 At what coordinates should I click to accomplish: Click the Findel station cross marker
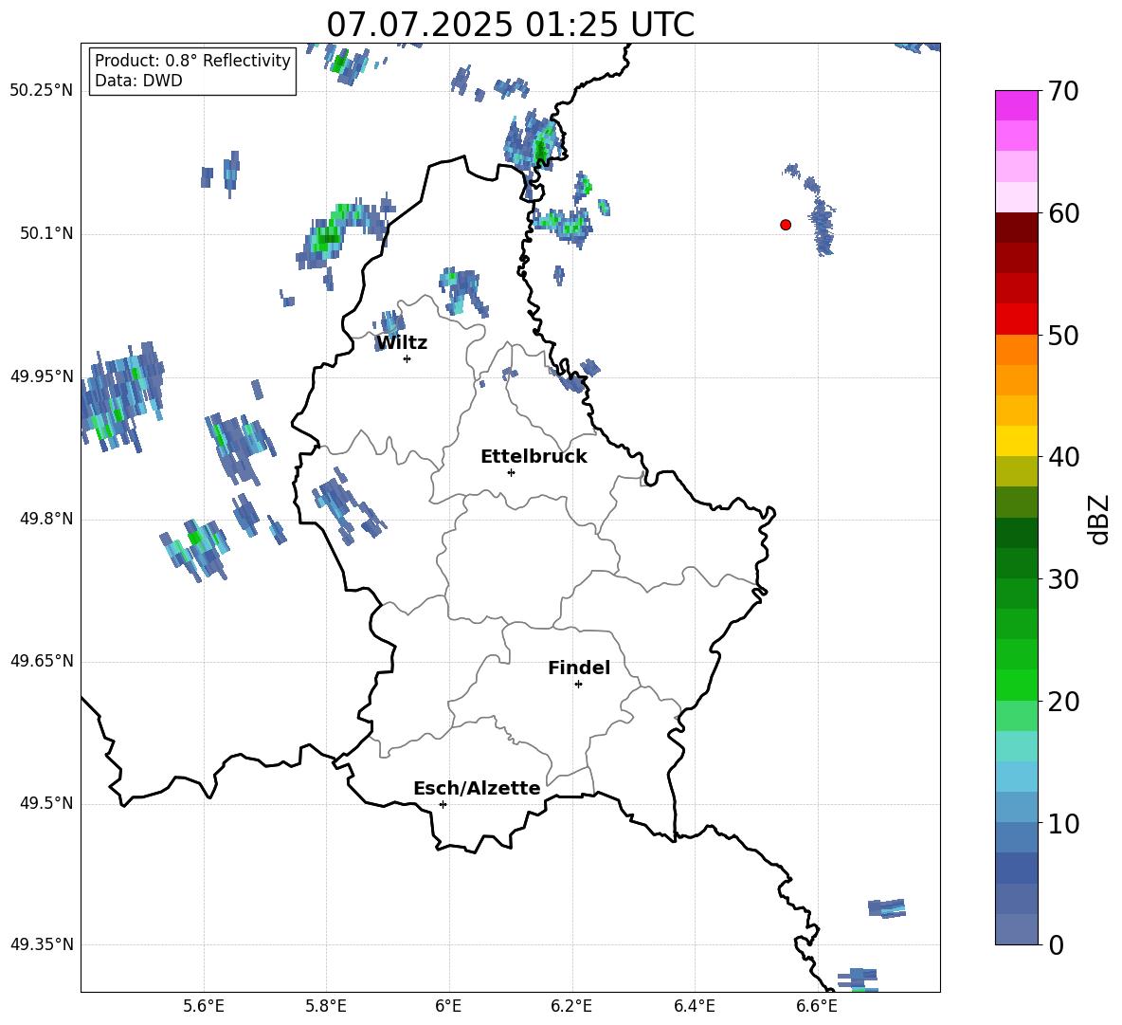point(578,685)
